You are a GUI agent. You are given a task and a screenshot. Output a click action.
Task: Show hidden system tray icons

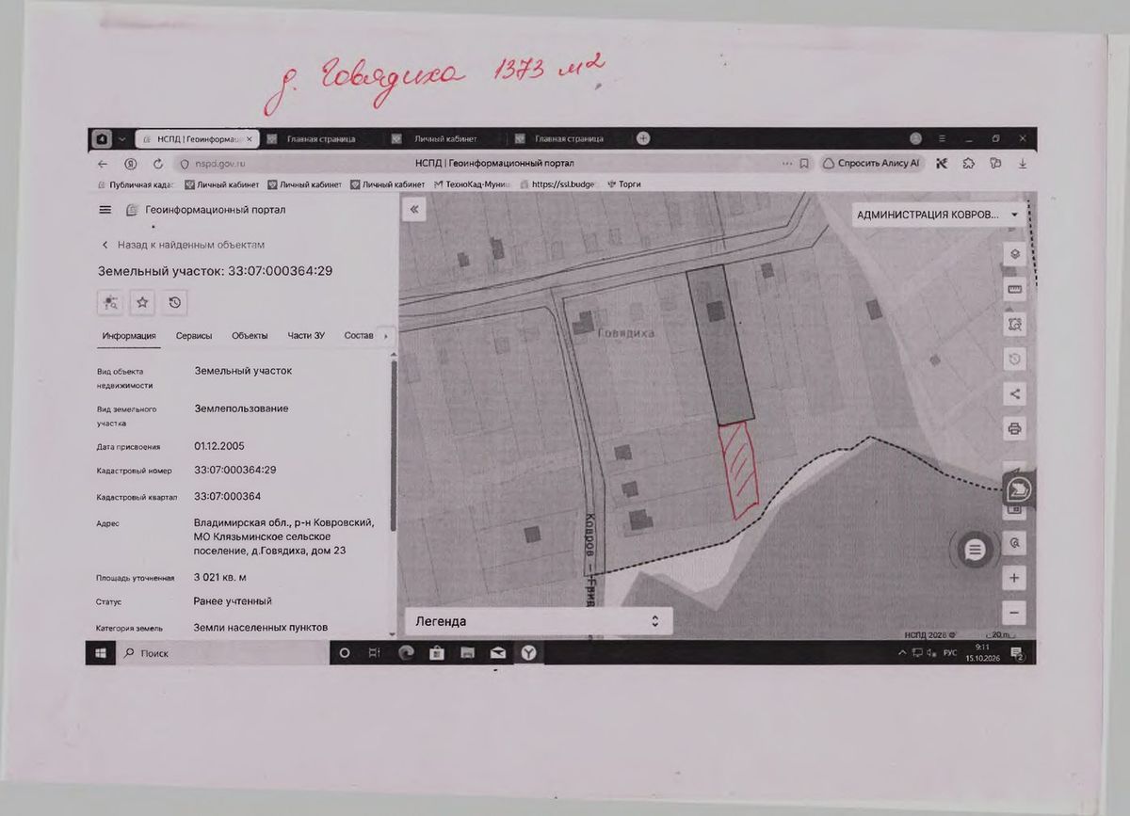point(904,652)
